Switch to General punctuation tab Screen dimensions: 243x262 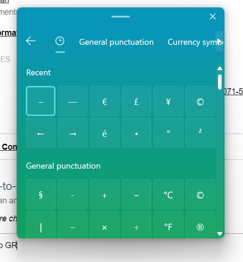point(116,42)
